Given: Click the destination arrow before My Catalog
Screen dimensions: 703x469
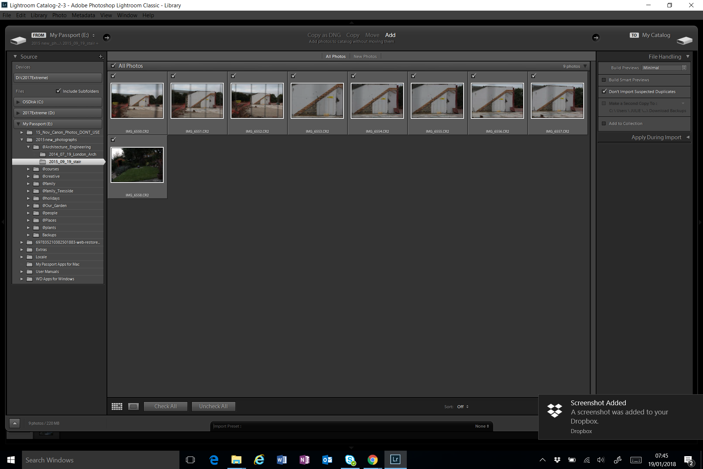Looking at the screenshot, I should click(596, 37).
